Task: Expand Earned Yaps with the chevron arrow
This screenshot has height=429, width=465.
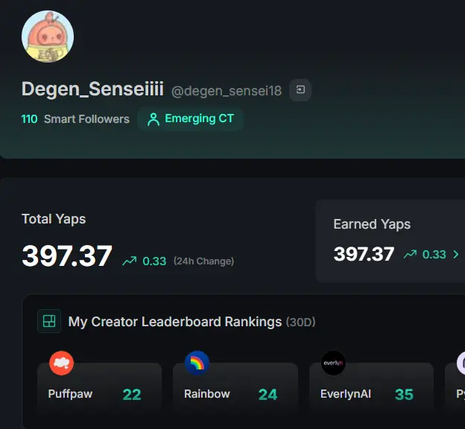Action: click(x=456, y=255)
